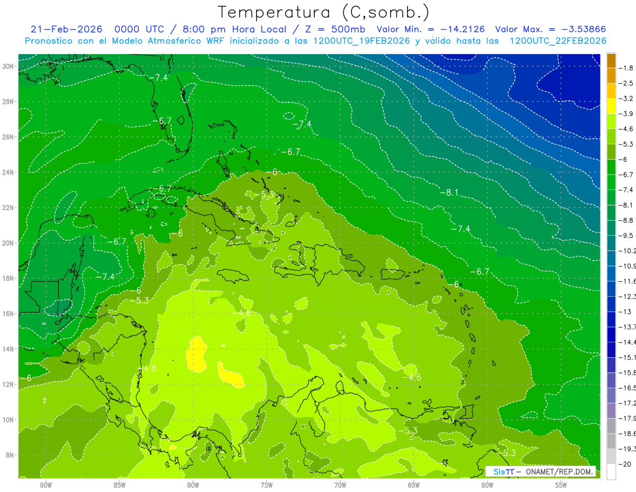Click the brown top segment of the color bar
Image resolution: width=636 pixels, height=492 pixels.
pyautogui.click(x=611, y=61)
